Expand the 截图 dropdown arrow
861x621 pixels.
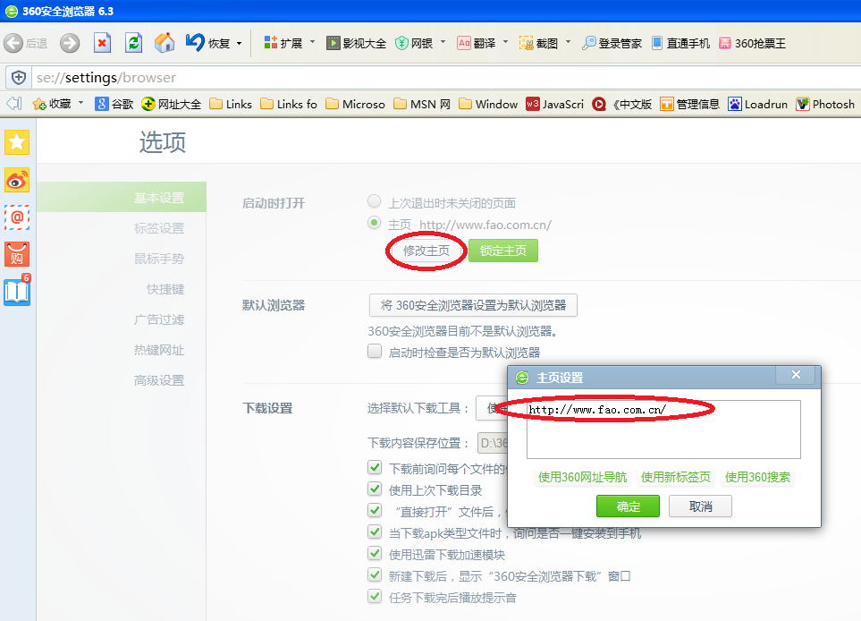pyautogui.click(x=568, y=42)
